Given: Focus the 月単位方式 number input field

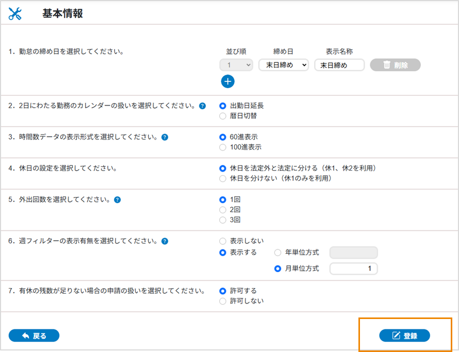Looking at the screenshot, I should (353, 269).
